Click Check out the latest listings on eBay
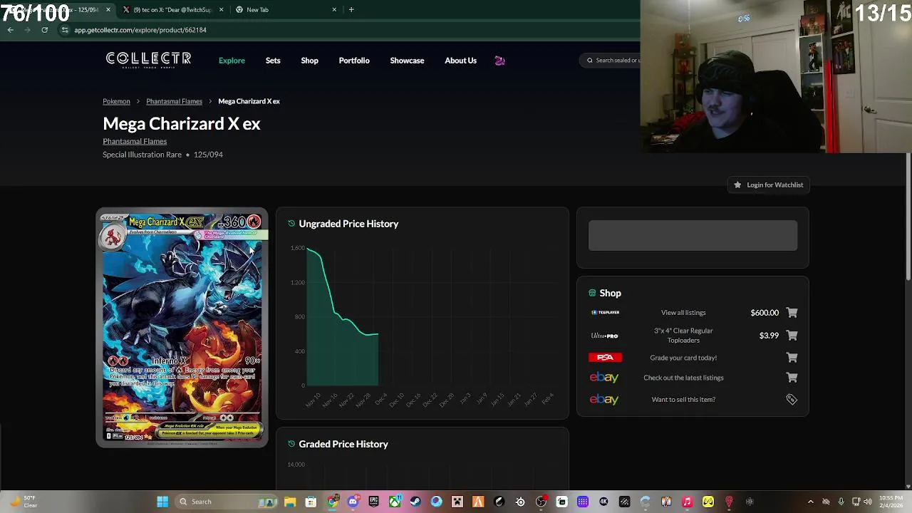The image size is (912, 513). (x=683, y=378)
